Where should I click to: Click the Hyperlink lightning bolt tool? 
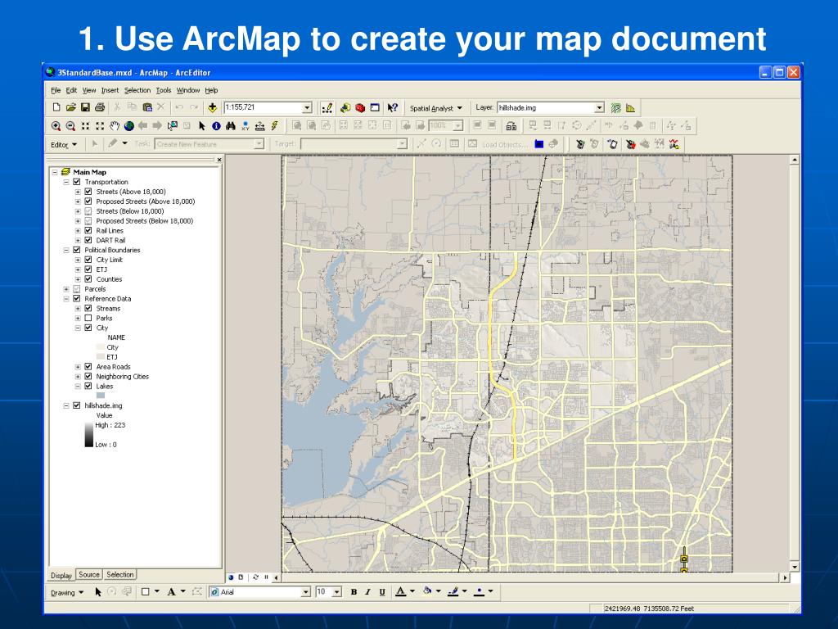pyautogui.click(x=275, y=125)
